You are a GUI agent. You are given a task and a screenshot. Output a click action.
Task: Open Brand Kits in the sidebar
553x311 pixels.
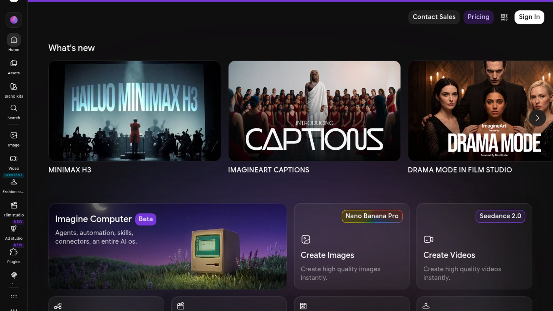click(x=14, y=90)
